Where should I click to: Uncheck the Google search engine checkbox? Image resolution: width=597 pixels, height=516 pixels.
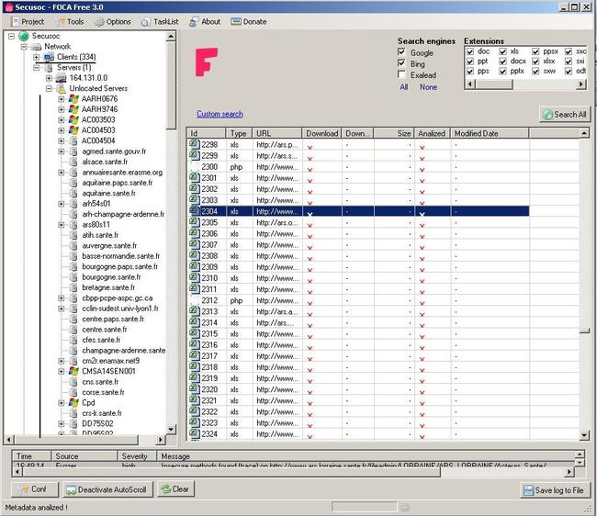tap(401, 52)
